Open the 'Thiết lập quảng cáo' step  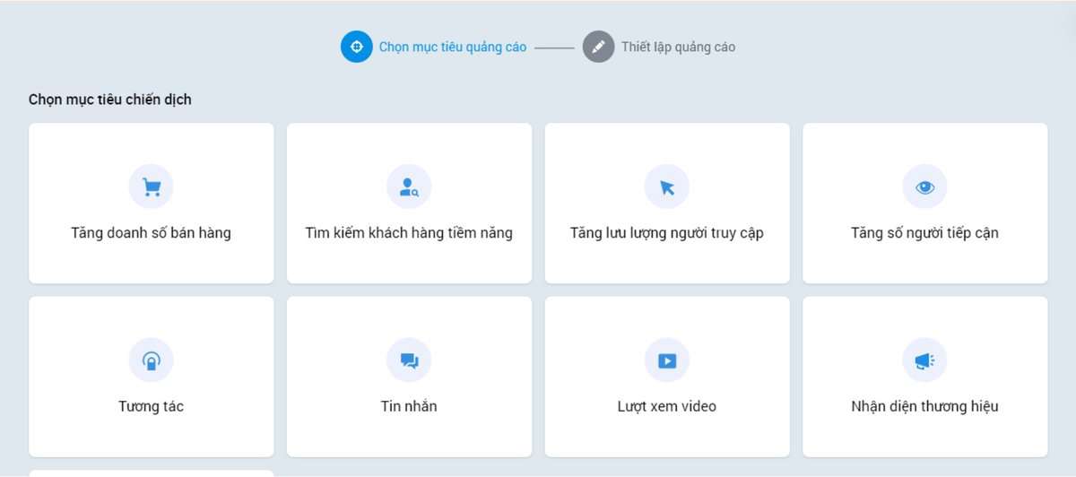(x=678, y=47)
